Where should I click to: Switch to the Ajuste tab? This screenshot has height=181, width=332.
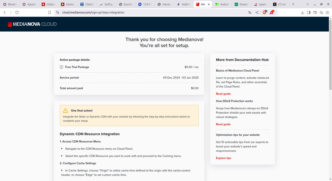[29, 4]
